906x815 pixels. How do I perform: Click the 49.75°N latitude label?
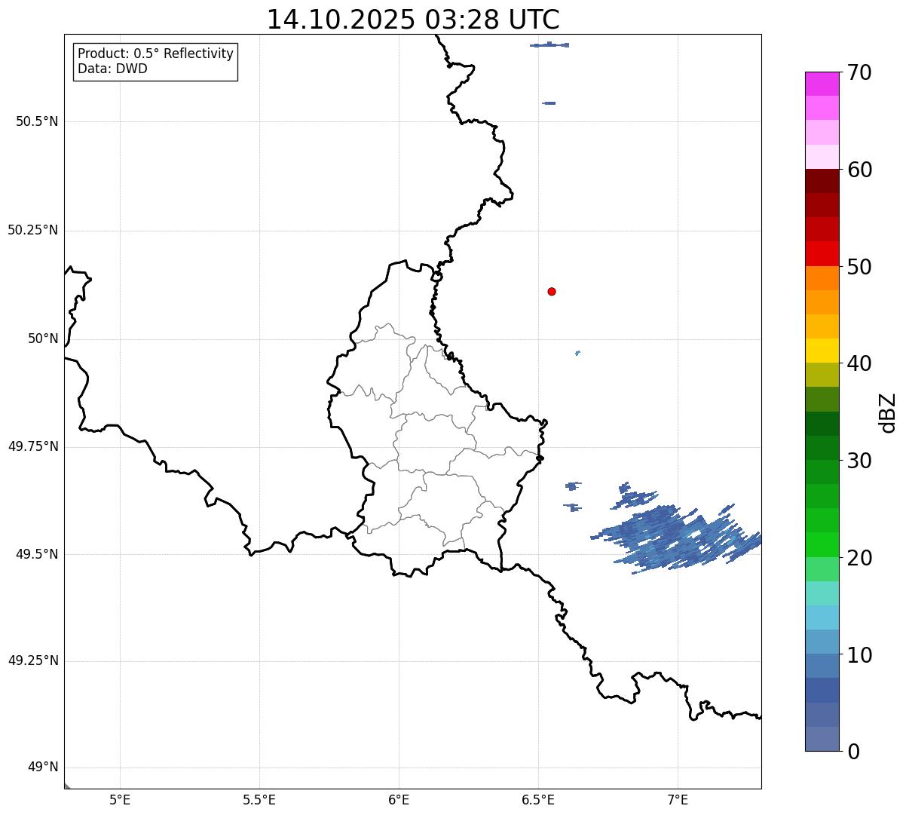coord(33,446)
